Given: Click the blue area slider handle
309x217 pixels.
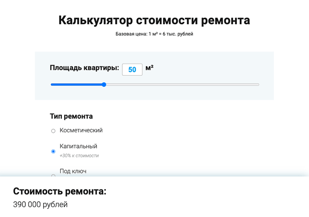Looking at the screenshot, I should (104, 85).
